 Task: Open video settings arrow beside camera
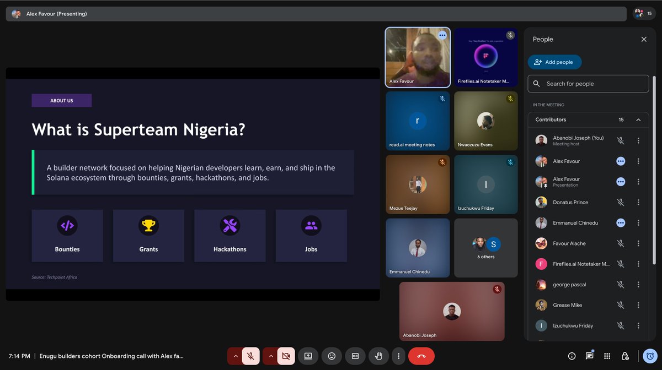270,356
